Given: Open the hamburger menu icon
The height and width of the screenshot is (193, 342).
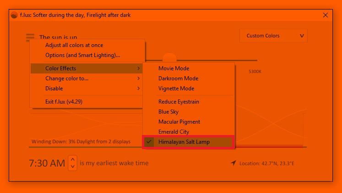Looking at the screenshot, I should [x=30, y=37].
